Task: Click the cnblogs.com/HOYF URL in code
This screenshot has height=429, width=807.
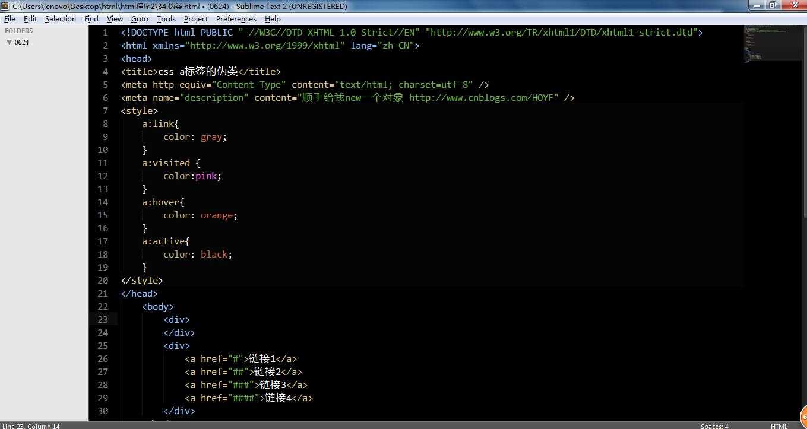Action: point(481,98)
